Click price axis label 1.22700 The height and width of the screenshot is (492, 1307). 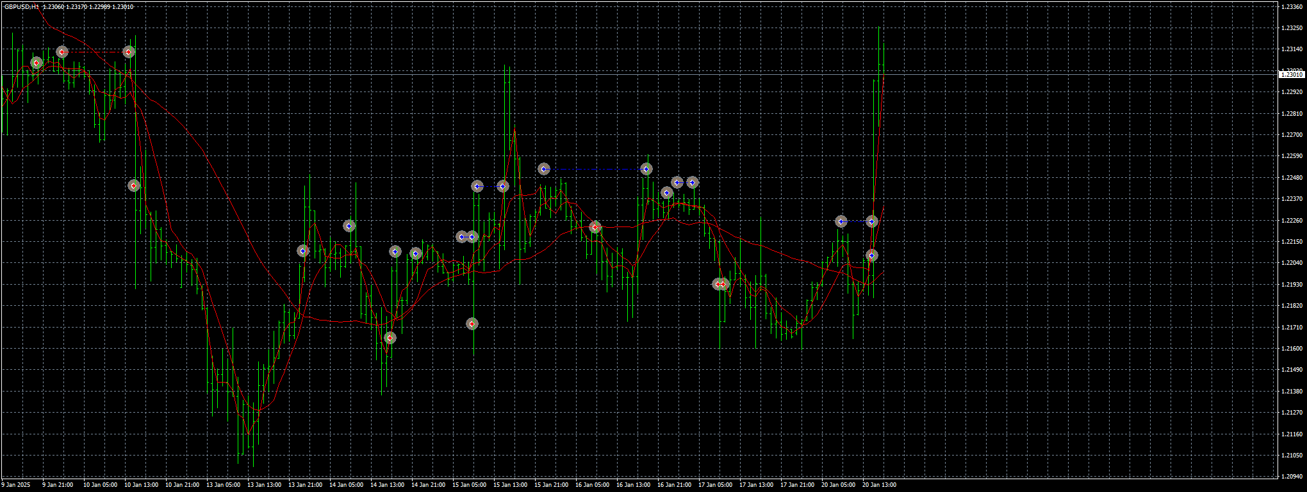coord(1291,135)
